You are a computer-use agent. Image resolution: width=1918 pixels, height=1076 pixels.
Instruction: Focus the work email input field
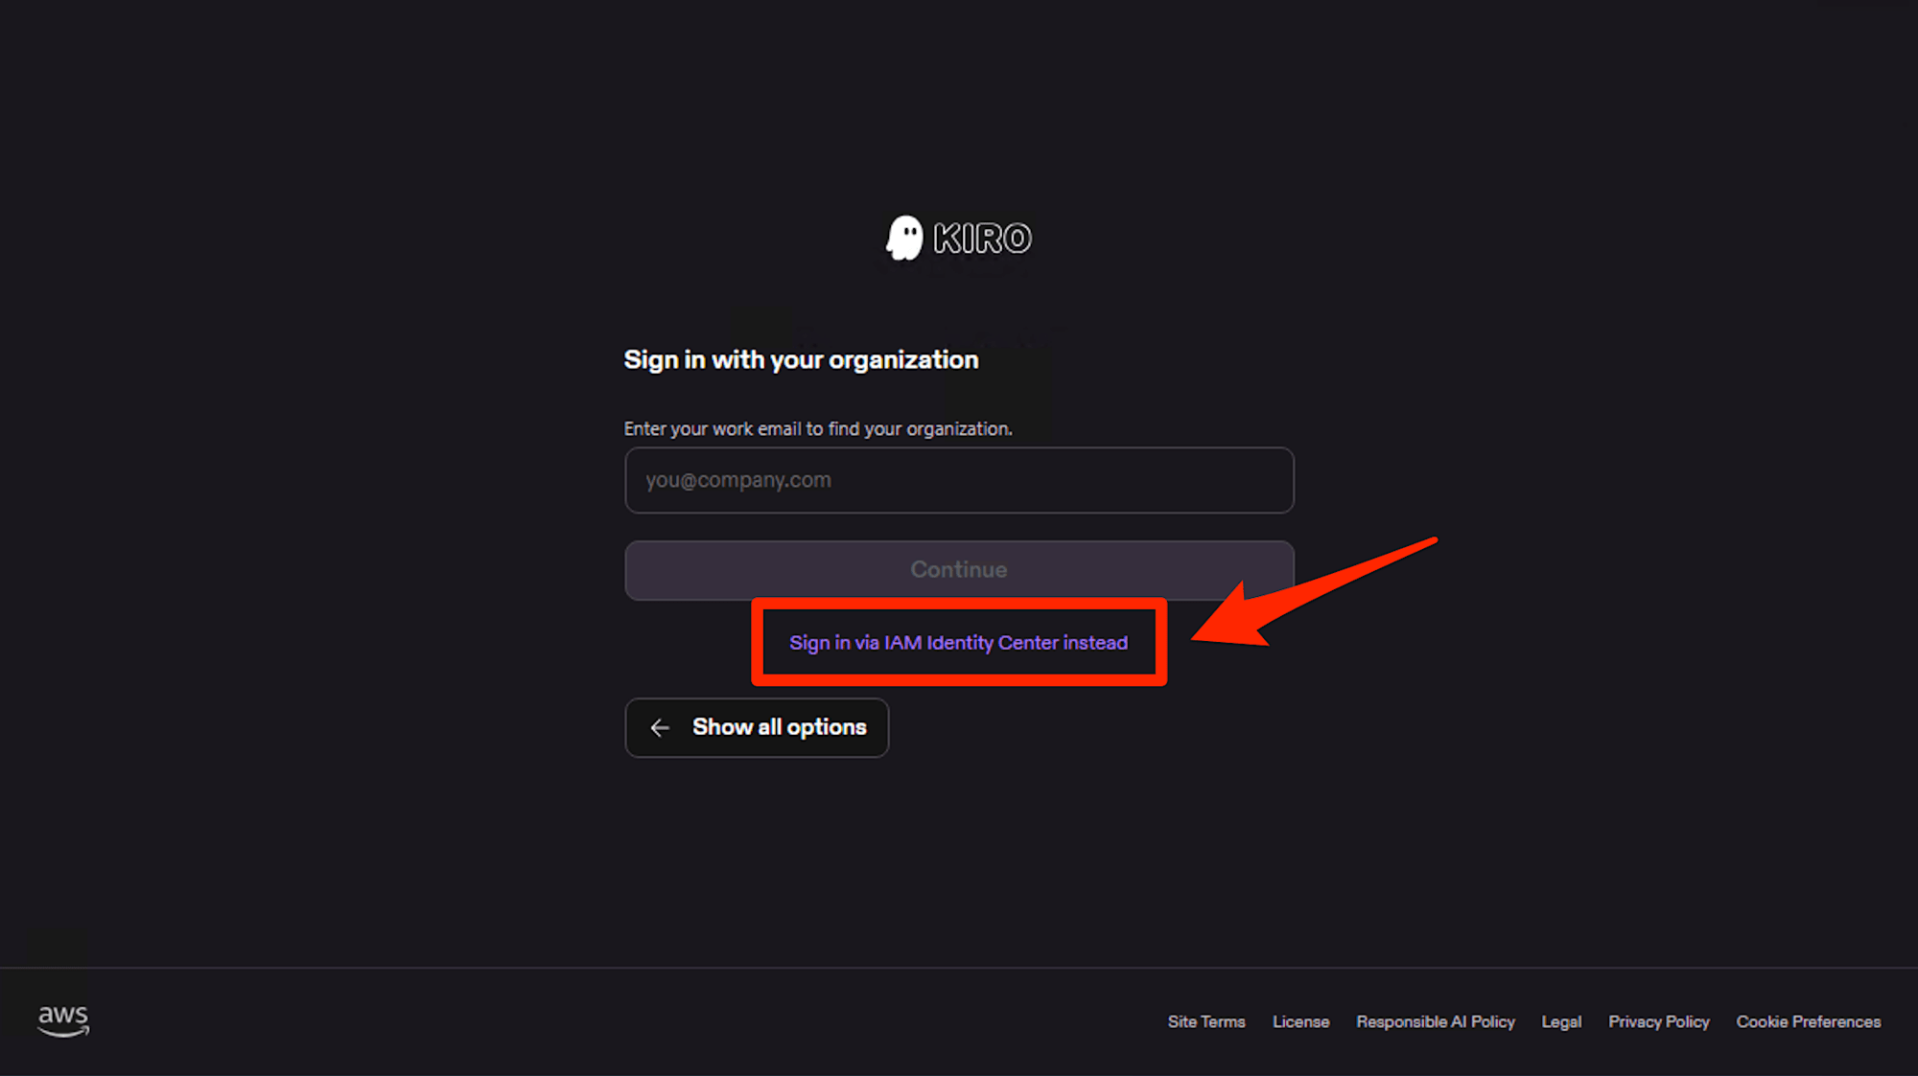click(x=959, y=480)
